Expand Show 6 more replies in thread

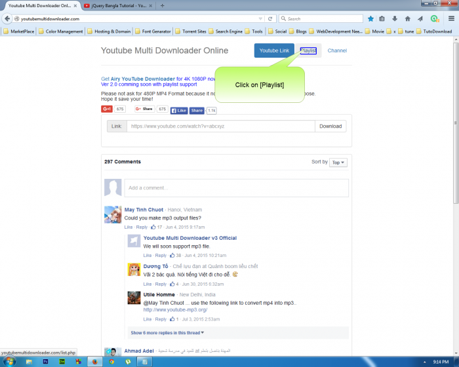pos(167,333)
